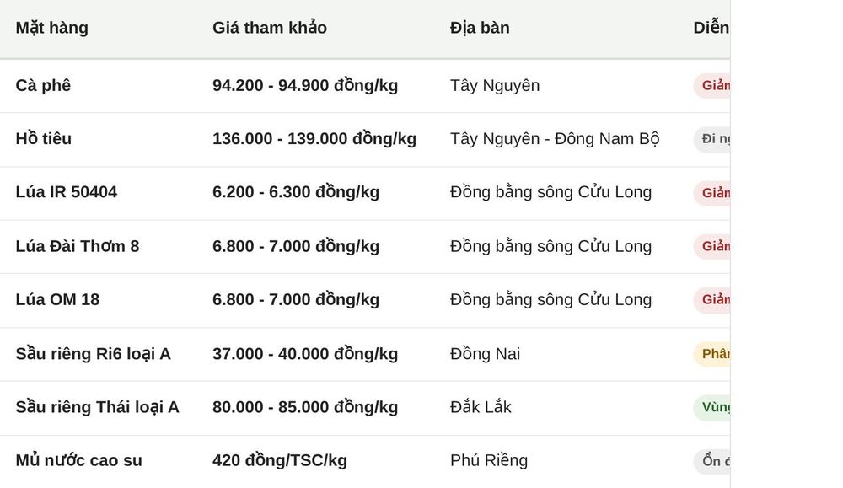The width and height of the screenshot is (843, 488).
Task: Select 'Mủ nước cao su' item
Action: tap(79, 460)
